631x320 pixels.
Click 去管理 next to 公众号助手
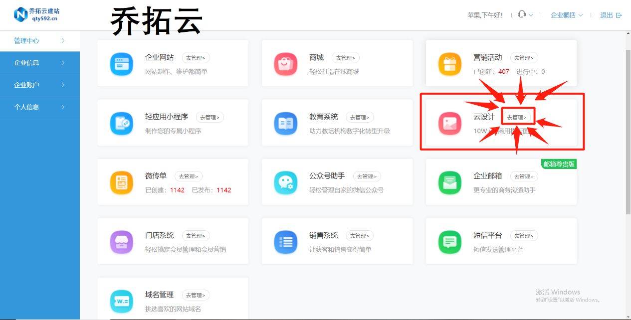click(367, 176)
